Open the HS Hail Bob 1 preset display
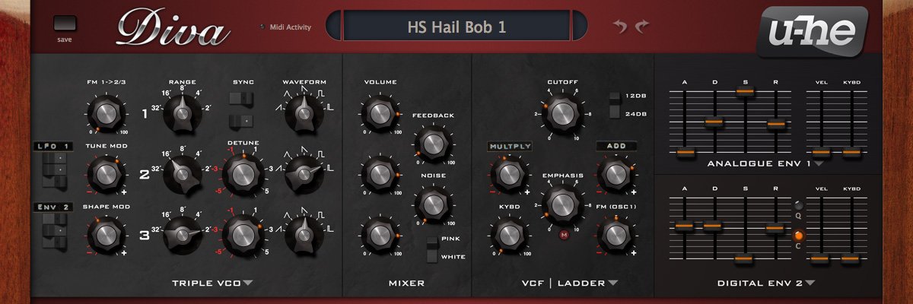 coord(456,28)
